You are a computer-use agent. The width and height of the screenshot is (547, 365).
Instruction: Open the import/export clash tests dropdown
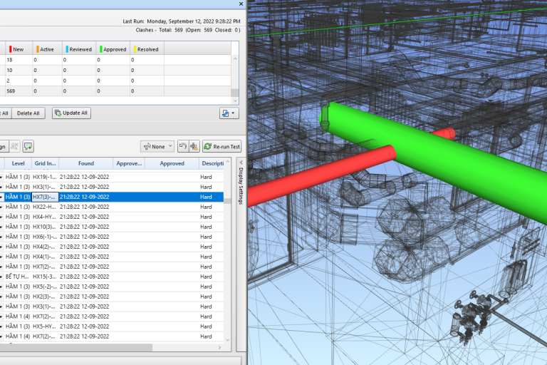click(x=229, y=113)
